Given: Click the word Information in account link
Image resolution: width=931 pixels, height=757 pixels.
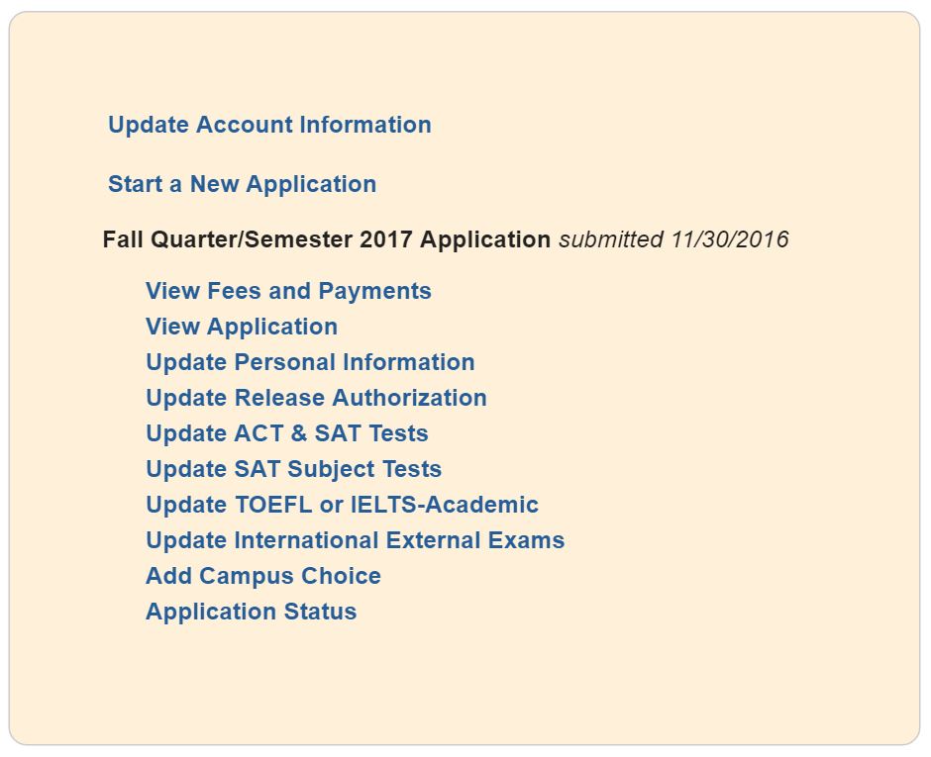Looking at the screenshot, I should click(x=365, y=126).
